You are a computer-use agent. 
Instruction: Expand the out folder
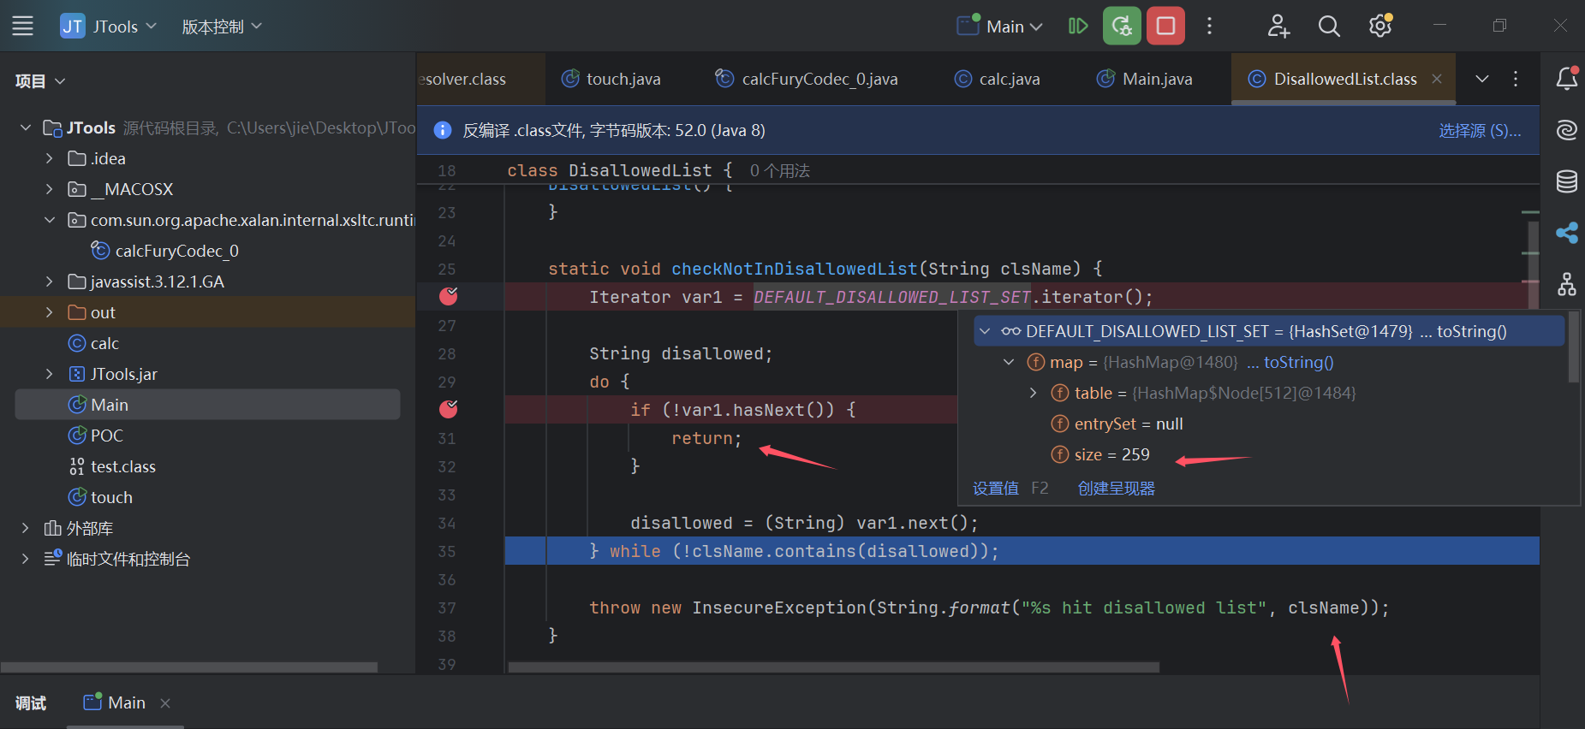click(x=50, y=312)
